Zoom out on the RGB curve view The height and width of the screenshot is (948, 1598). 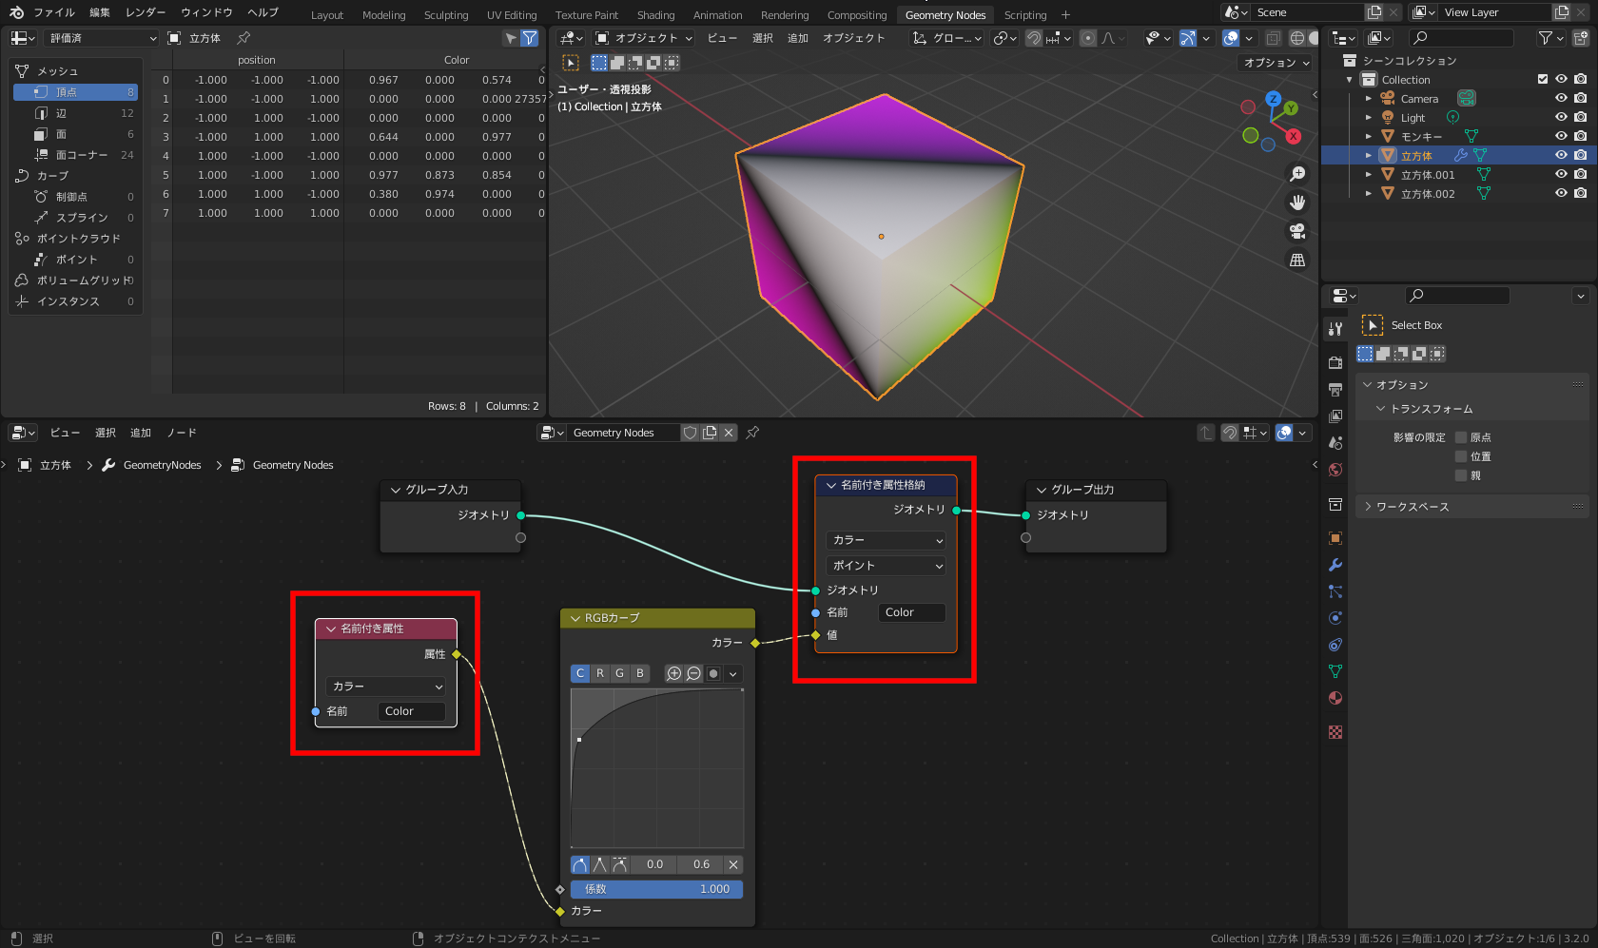tap(693, 673)
